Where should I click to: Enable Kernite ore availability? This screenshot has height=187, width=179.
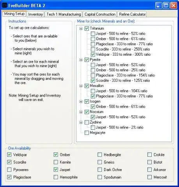coord(56,162)
